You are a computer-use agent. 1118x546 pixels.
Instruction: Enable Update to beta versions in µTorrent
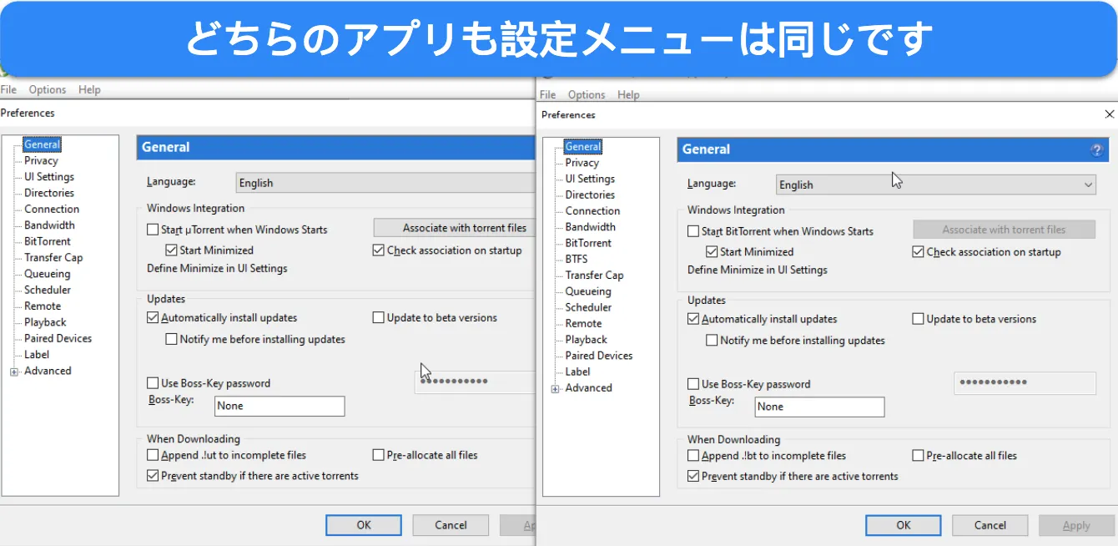[x=379, y=317]
